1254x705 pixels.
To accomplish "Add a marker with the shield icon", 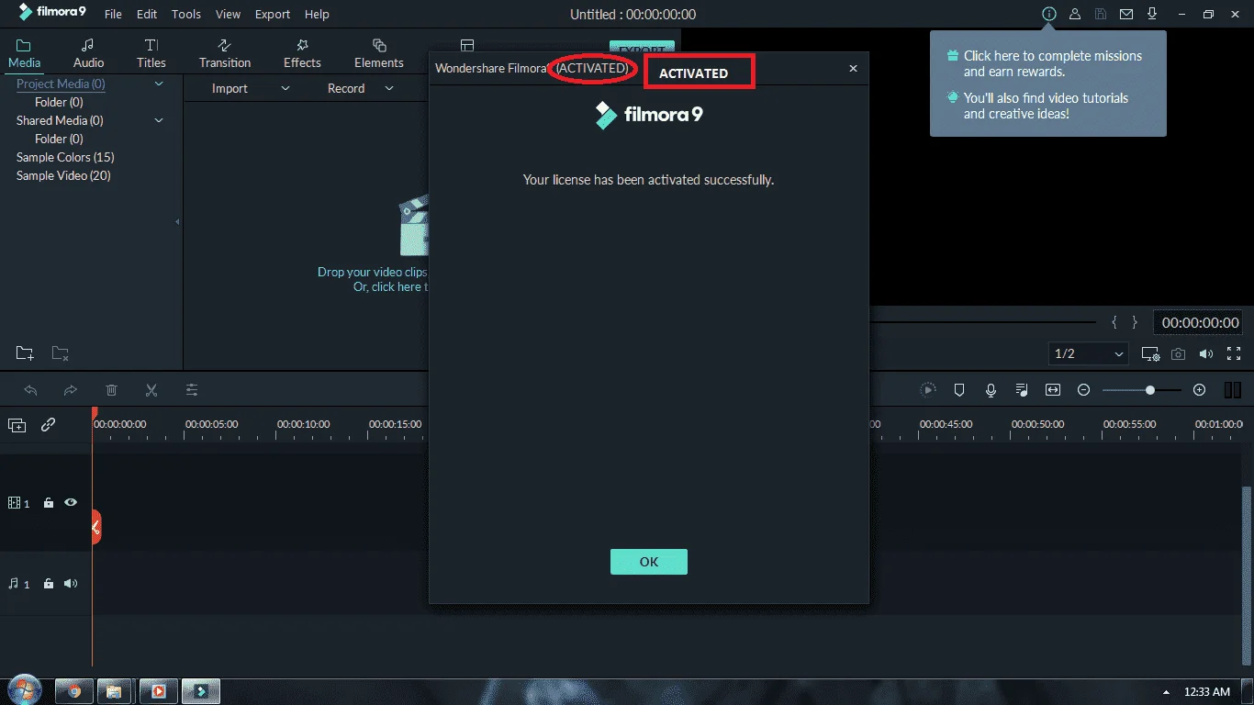I will click(959, 390).
